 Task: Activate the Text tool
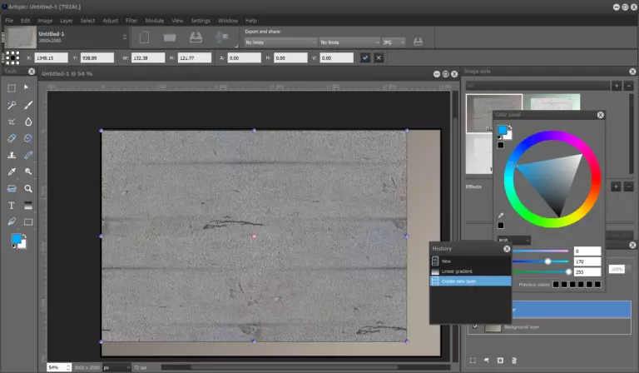click(x=12, y=205)
